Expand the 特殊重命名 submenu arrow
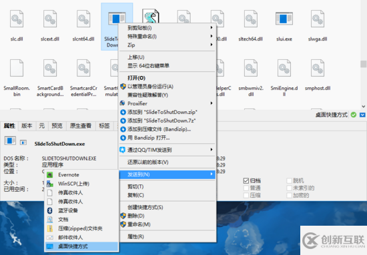 212,36
